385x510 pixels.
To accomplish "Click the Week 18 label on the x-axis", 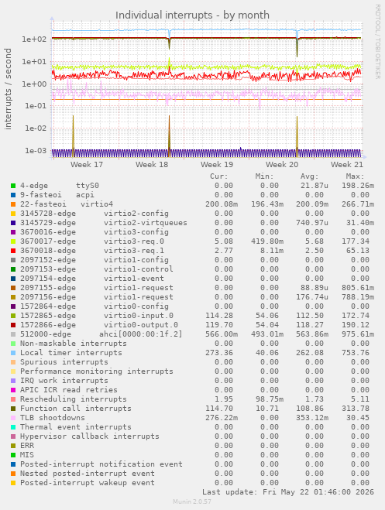I will tap(152, 165).
